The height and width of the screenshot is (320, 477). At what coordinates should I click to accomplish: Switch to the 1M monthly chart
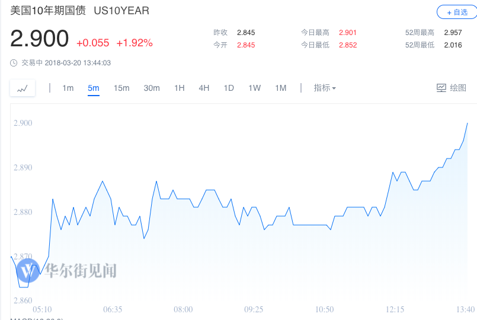point(281,88)
